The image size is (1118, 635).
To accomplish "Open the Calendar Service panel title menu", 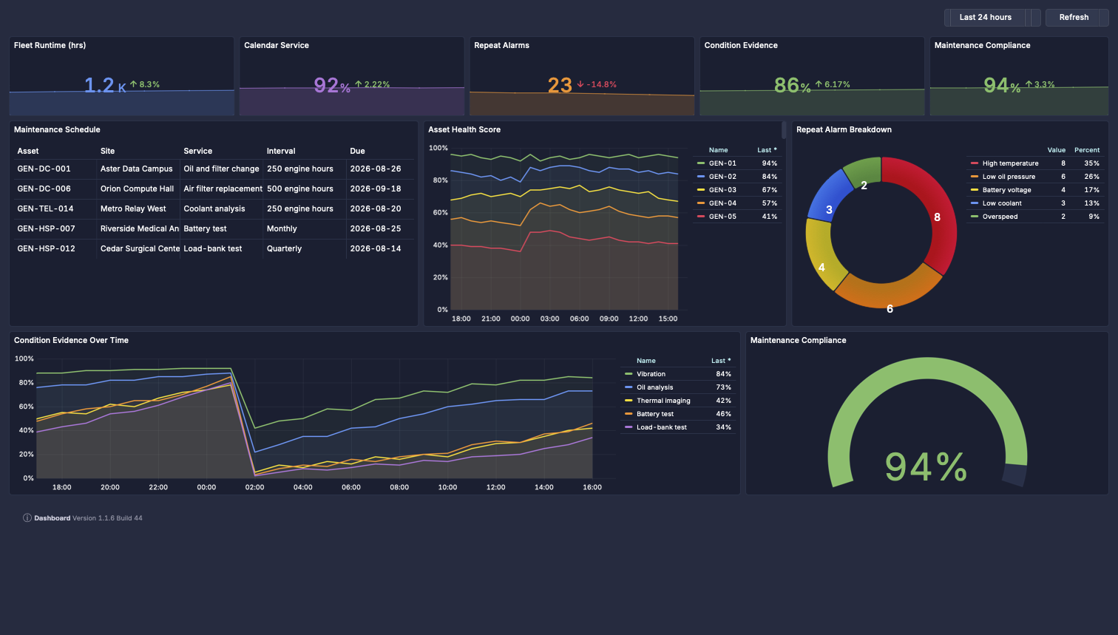I will 277,45.
